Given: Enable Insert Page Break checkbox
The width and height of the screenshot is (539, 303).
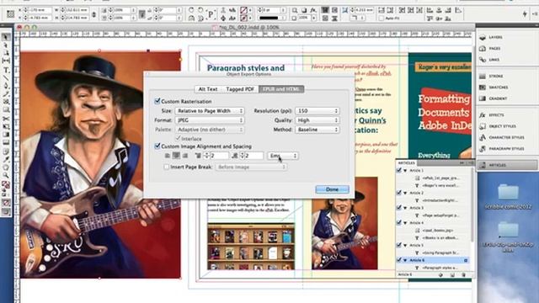Looking at the screenshot, I should (x=167, y=167).
